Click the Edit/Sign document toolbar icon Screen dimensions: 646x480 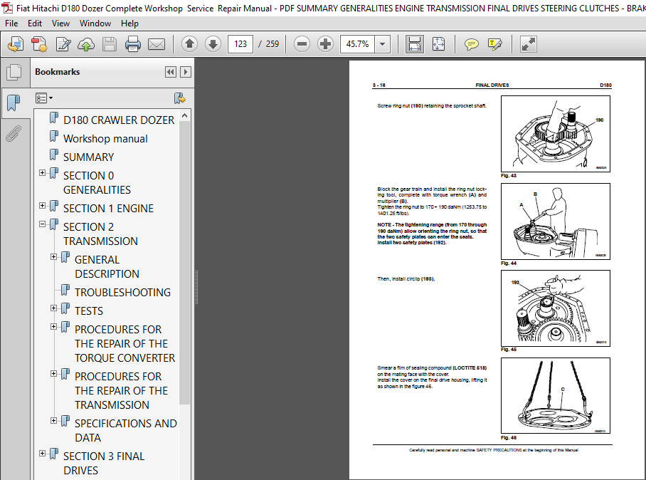[x=63, y=44]
